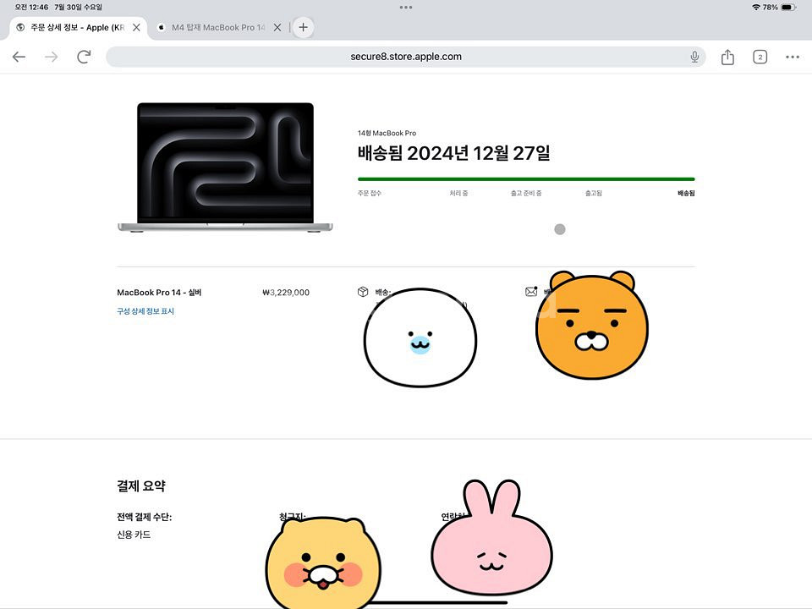Click the 전액 결제 수단 label

click(x=144, y=517)
